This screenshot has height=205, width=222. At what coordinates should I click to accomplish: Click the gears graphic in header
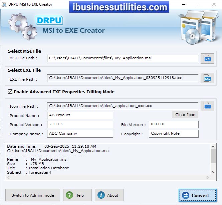(22, 26)
